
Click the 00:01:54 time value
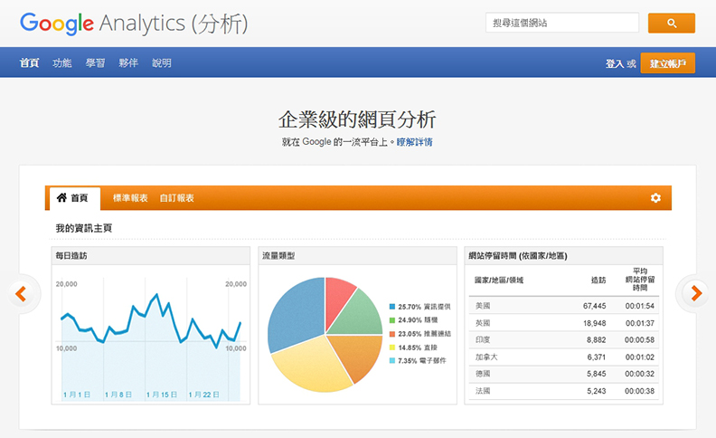[640, 306]
